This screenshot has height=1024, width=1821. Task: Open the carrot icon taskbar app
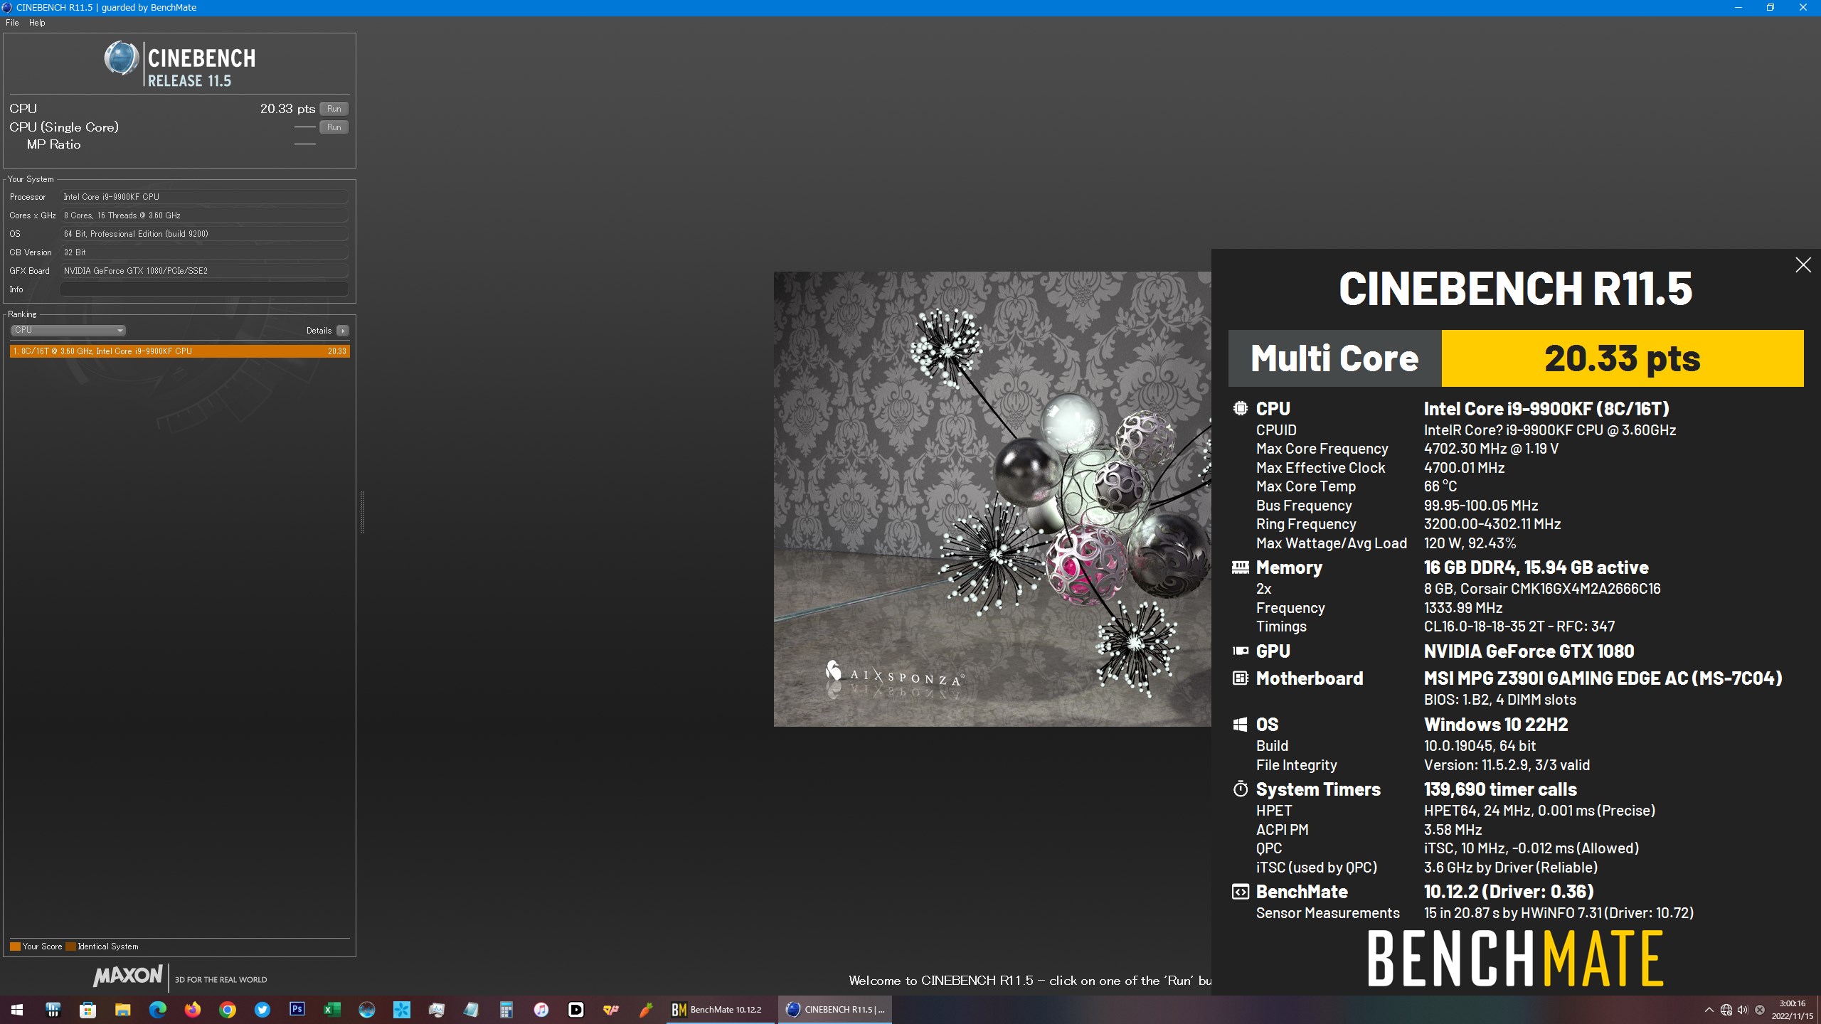click(x=645, y=1010)
